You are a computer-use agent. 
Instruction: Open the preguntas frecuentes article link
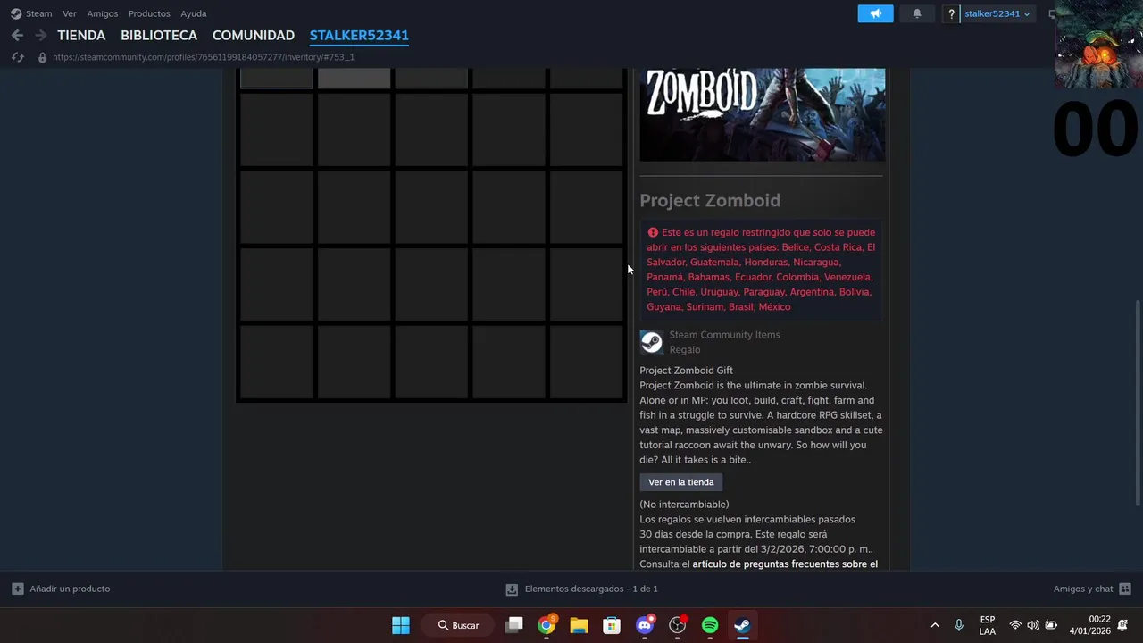point(785,564)
